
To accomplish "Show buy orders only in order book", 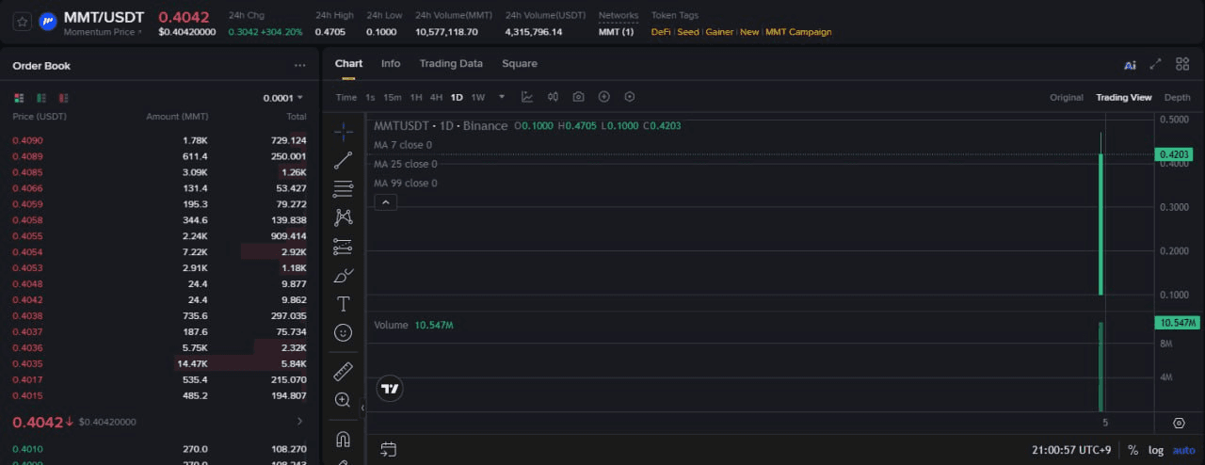I will [x=41, y=98].
